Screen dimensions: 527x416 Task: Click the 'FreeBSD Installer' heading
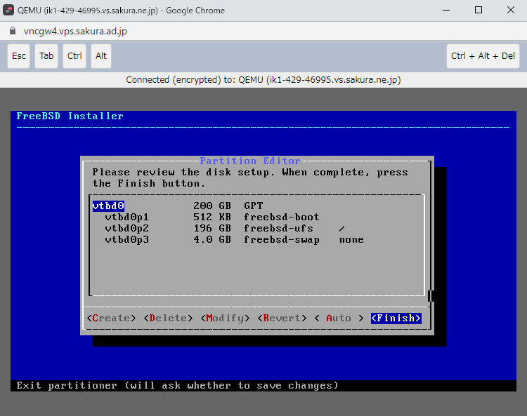click(x=70, y=116)
